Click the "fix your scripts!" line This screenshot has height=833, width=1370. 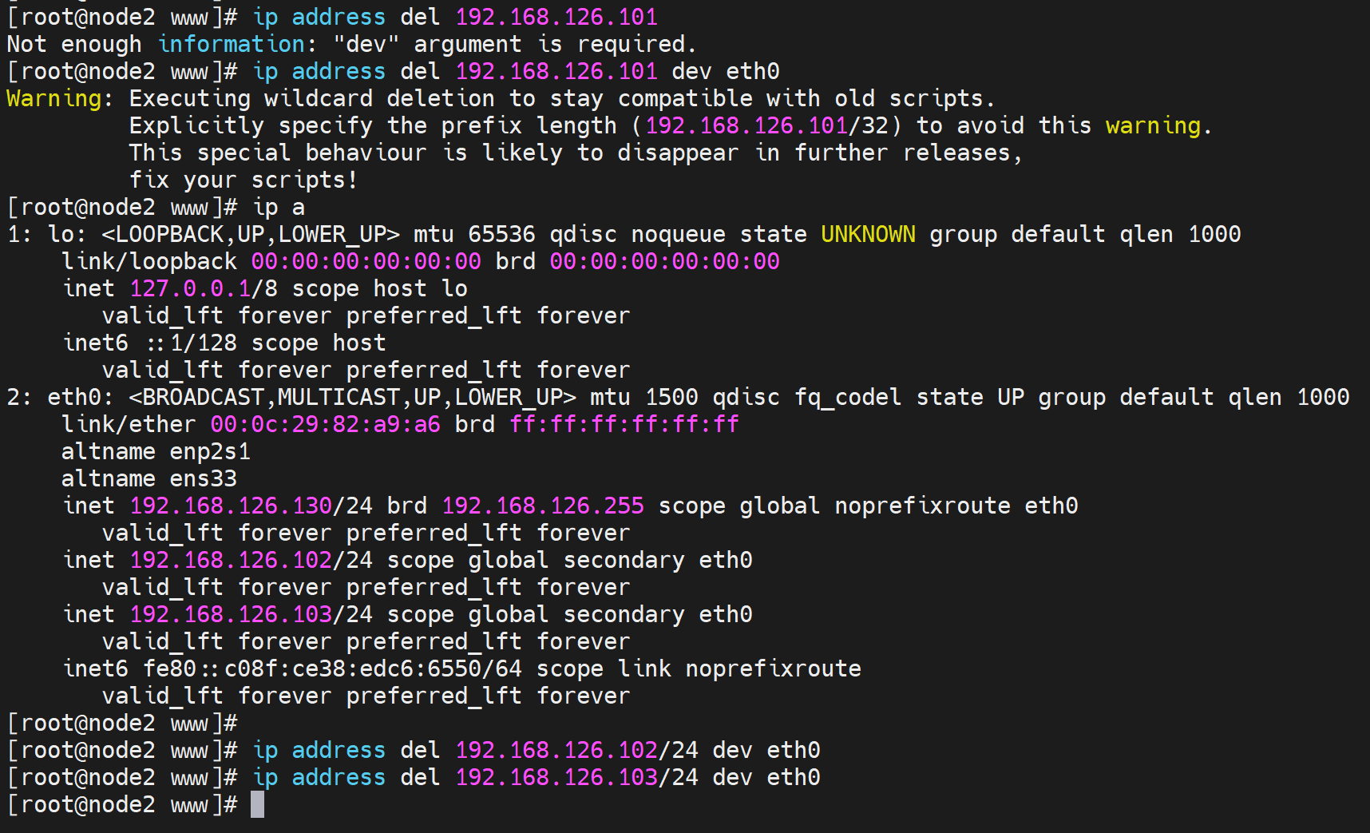(x=243, y=180)
